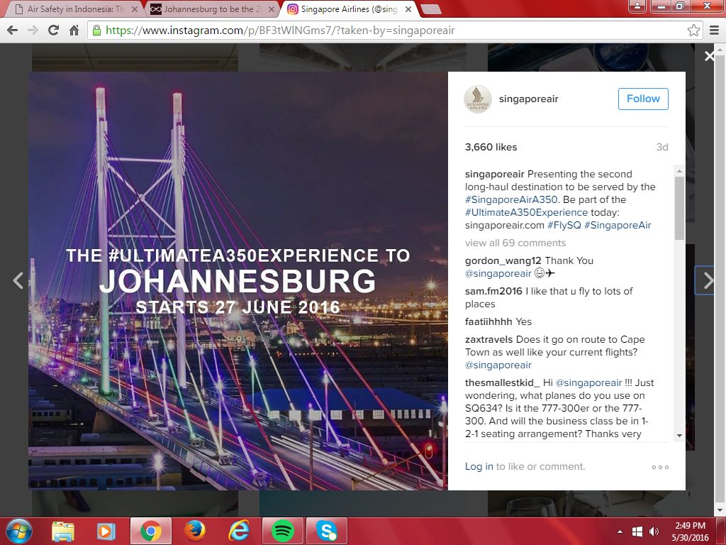The image size is (726, 545).
Task: Switch to the Air Safety in Indonesia tab
Action: 77,9
